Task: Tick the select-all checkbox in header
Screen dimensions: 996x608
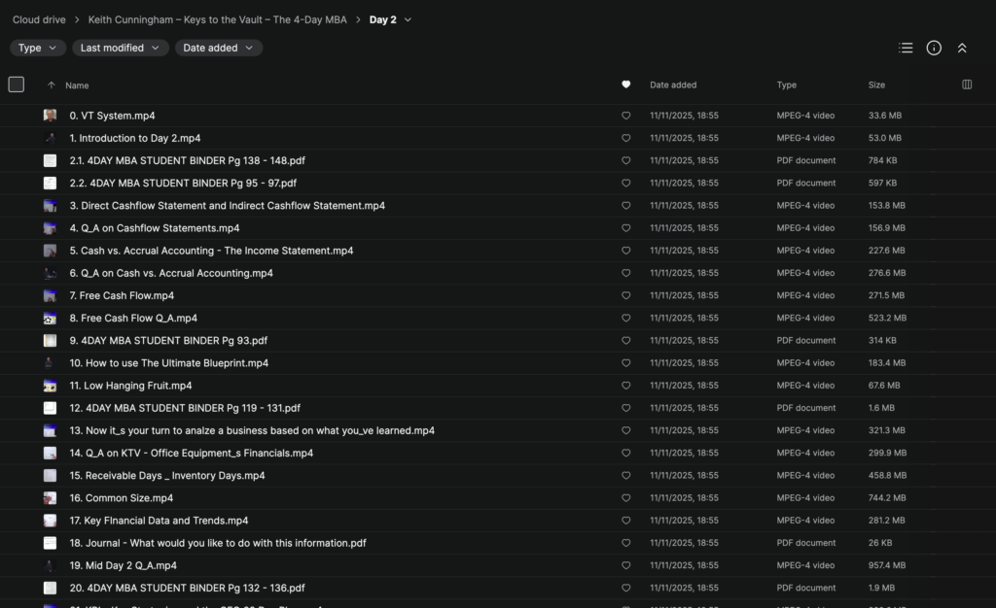Action: coord(17,84)
